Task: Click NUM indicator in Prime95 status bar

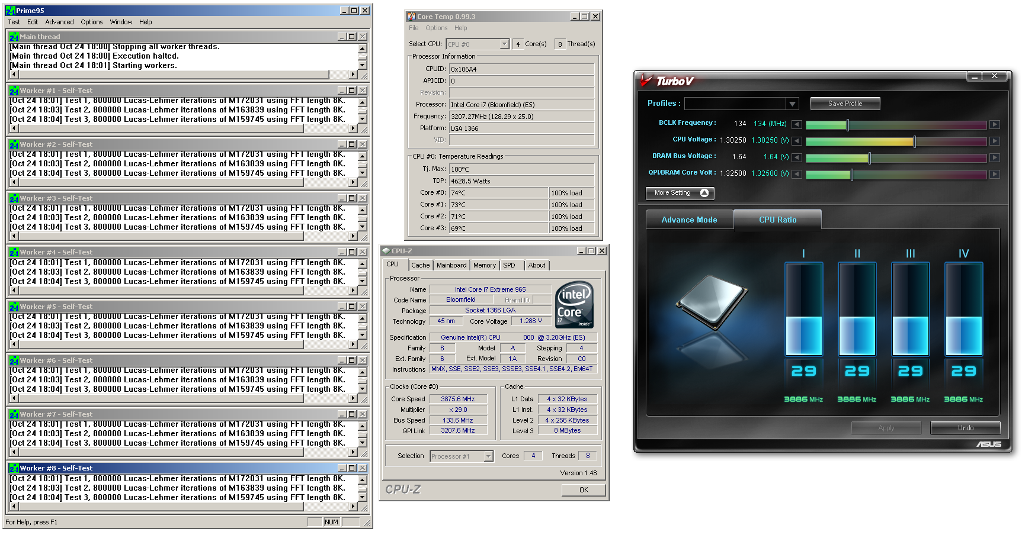Action: (331, 522)
